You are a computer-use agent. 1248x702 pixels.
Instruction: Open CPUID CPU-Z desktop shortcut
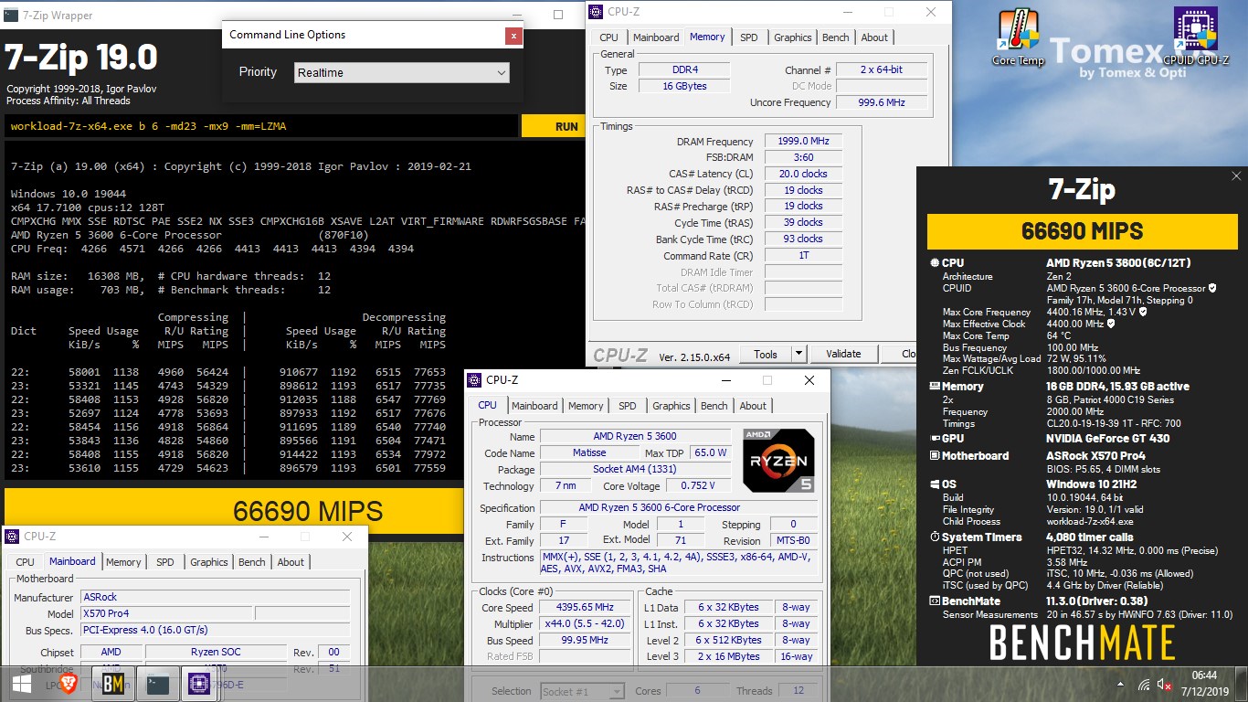[x=1195, y=37]
